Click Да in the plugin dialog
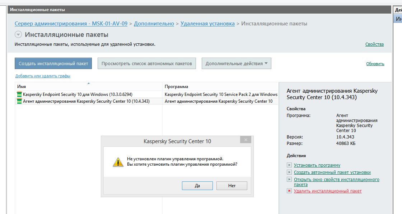Screen dimensions: 402x214 pos(197,186)
